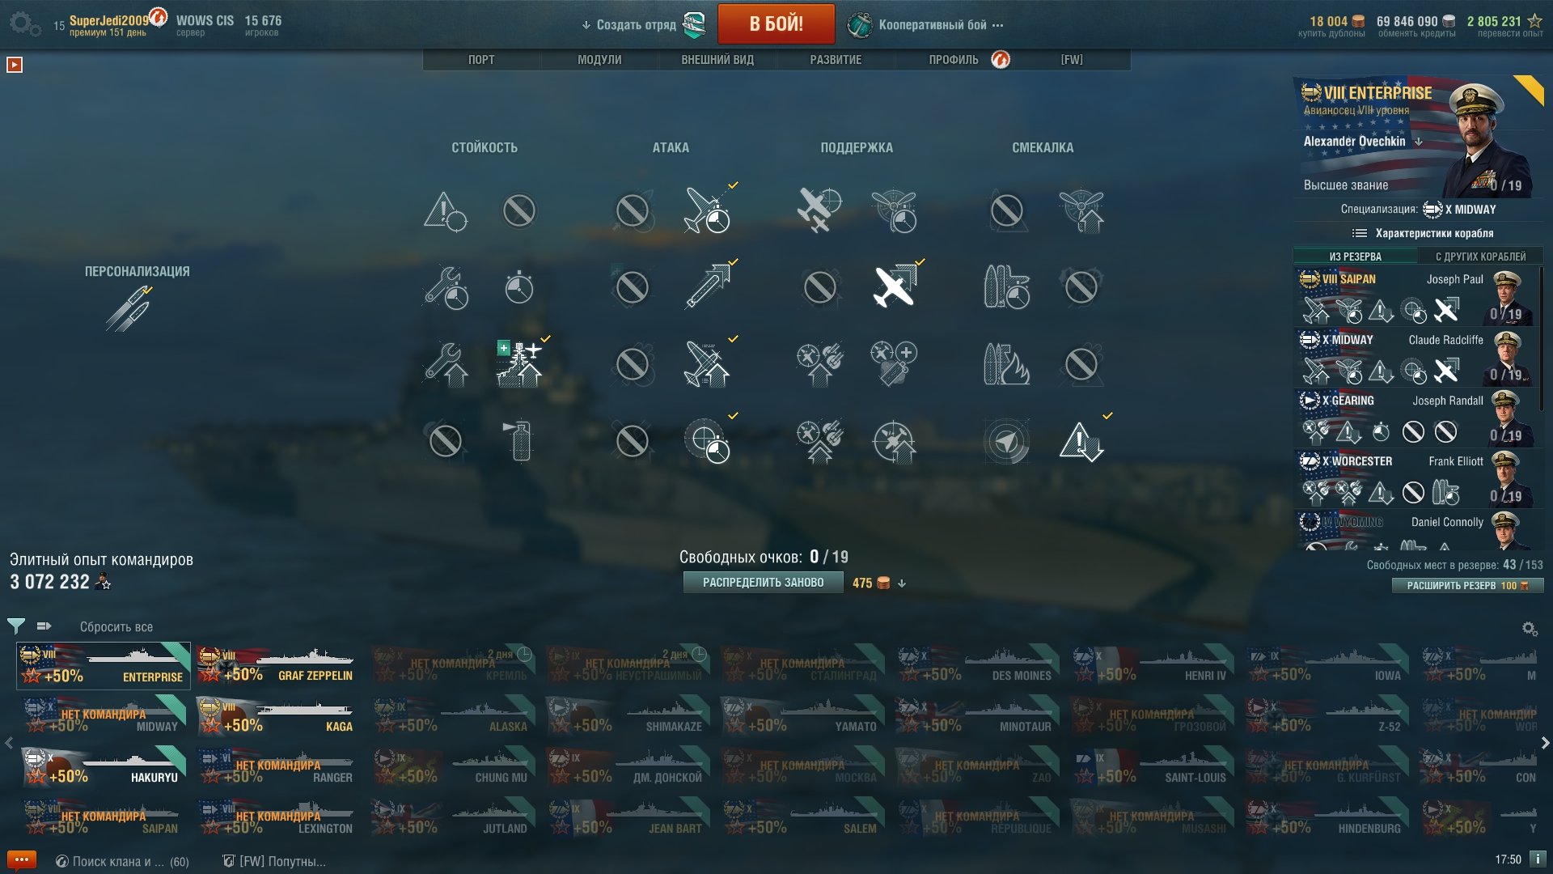Switch to the МОДУЛИ tab

coord(599,60)
